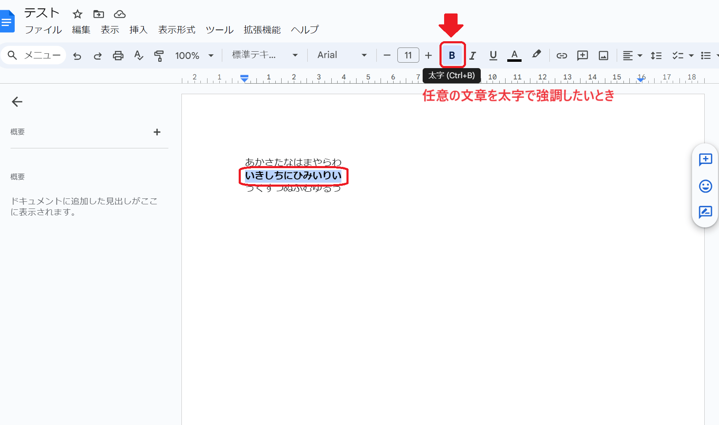719x425 pixels.
Task: Open the ファイル menu
Action: pos(43,30)
